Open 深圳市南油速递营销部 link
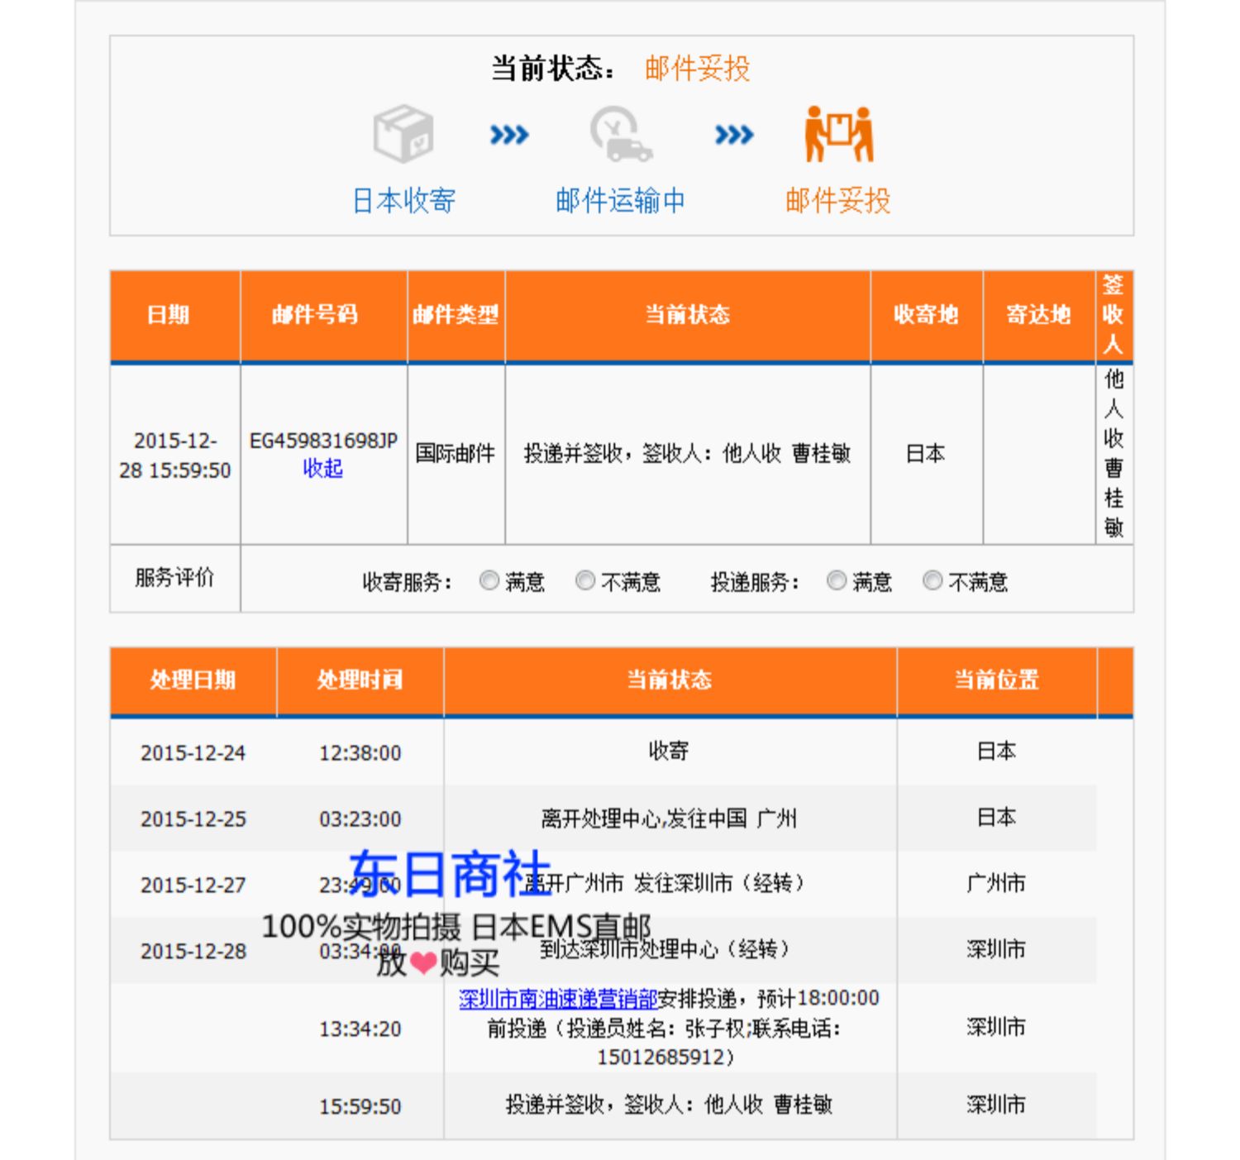This screenshot has width=1240, height=1160. point(558,999)
